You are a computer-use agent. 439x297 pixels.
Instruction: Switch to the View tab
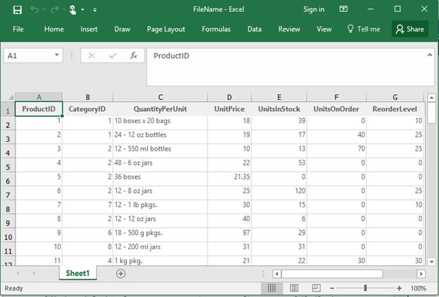tap(324, 29)
